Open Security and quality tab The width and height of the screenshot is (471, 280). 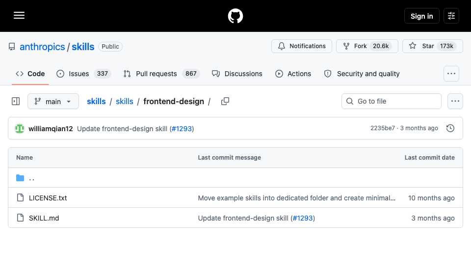(x=362, y=74)
